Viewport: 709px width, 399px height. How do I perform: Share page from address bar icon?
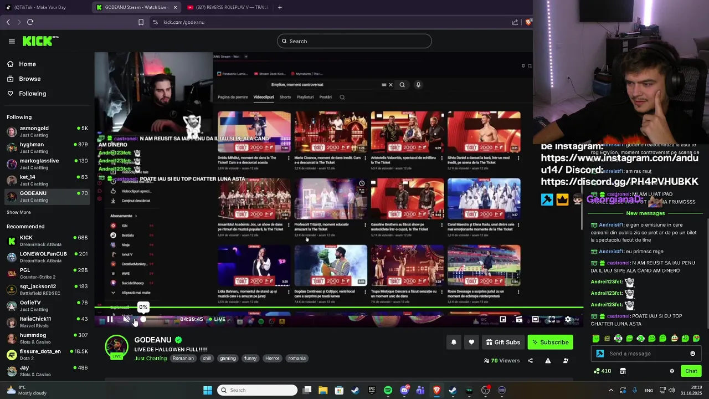click(x=515, y=22)
